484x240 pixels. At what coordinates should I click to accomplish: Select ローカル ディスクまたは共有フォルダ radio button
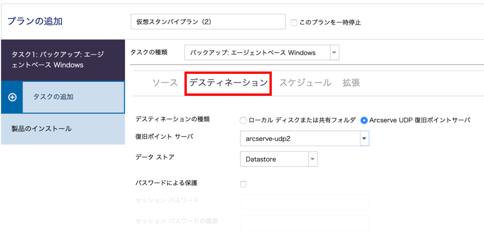coord(243,121)
